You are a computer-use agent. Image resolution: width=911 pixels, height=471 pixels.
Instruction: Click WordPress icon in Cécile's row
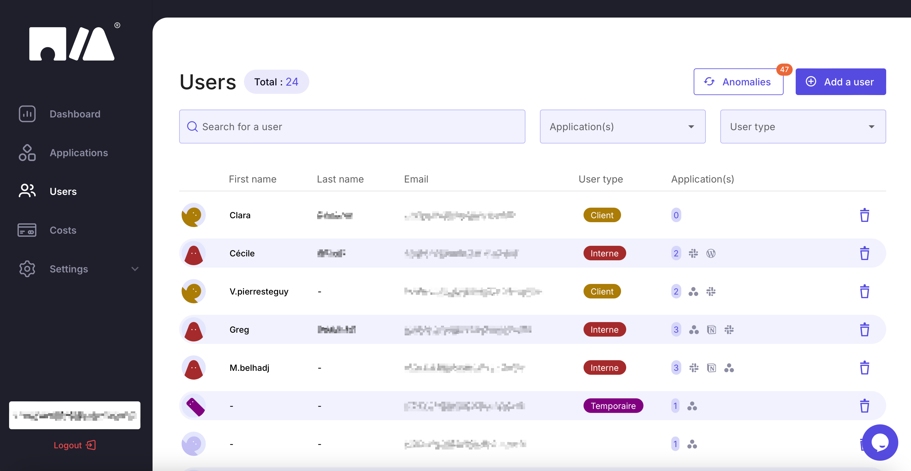(x=710, y=254)
